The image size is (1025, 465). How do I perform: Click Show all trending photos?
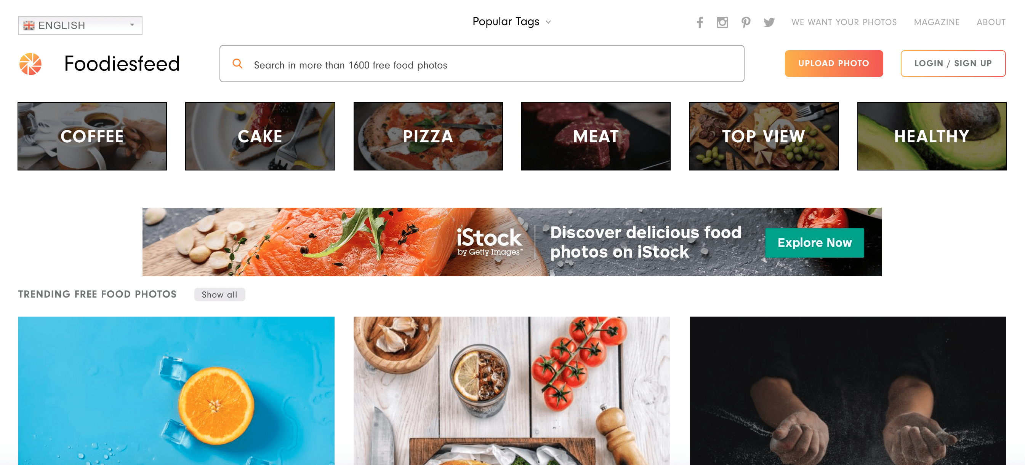pos(219,295)
